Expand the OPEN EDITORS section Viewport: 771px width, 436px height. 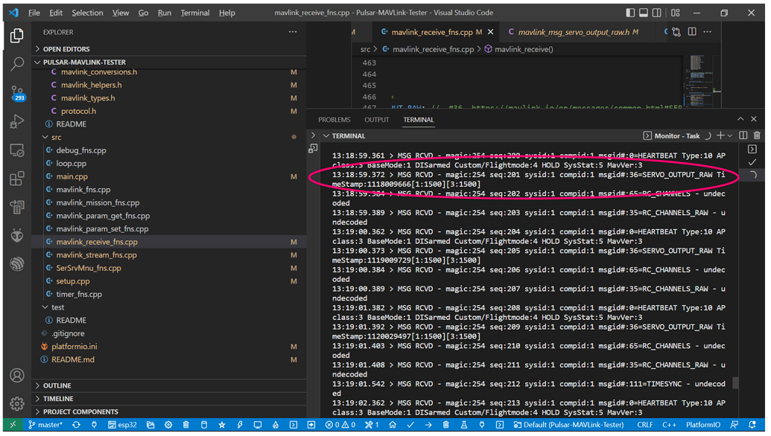[x=66, y=49]
